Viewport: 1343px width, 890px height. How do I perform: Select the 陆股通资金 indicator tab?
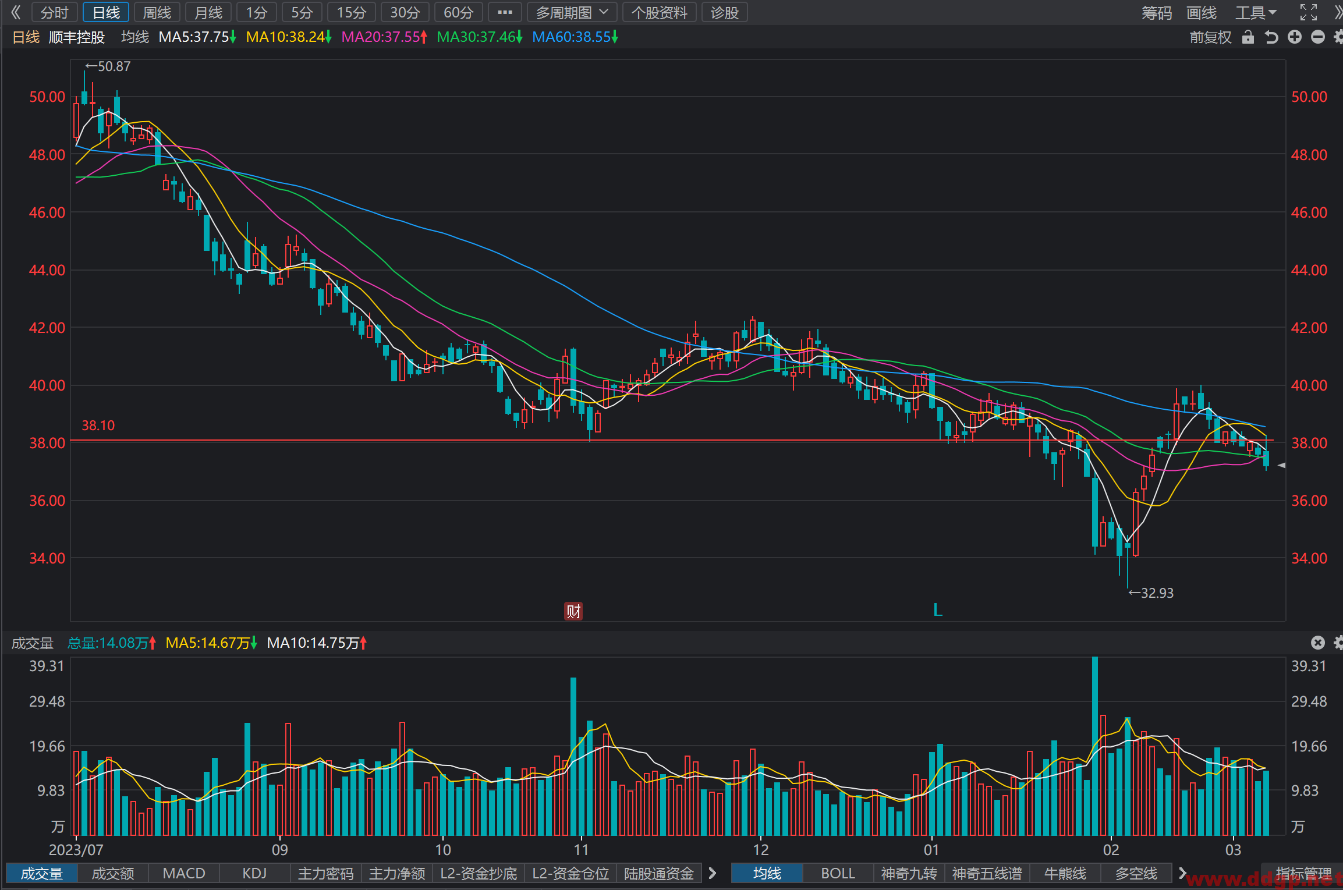point(659,873)
